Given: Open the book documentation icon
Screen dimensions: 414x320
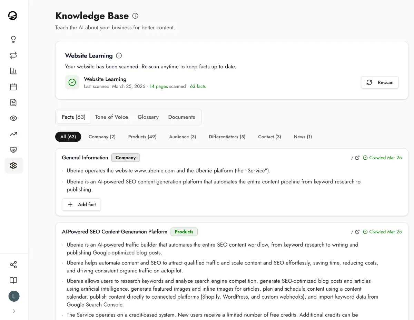Looking at the screenshot, I should [13, 280].
